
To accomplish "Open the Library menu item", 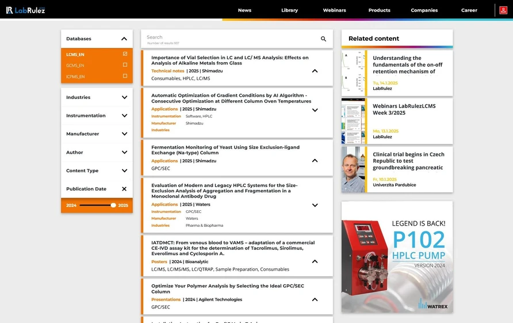I will (x=289, y=10).
